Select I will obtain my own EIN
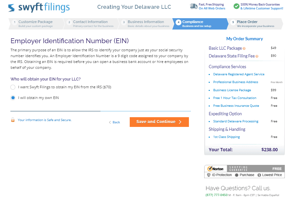Screen dimensions: 291x198 (x=13, y=98)
